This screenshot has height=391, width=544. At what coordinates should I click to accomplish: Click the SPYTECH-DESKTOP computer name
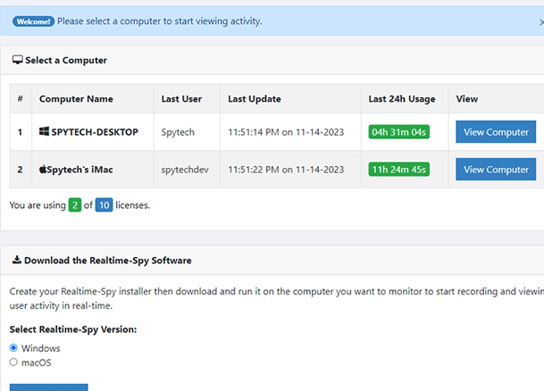(x=95, y=132)
